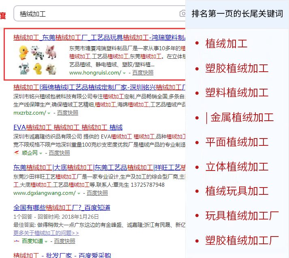Click 更多关于植绒加工的问题>> link
The height and width of the screenshot is (258, 289).
(46, 233)
